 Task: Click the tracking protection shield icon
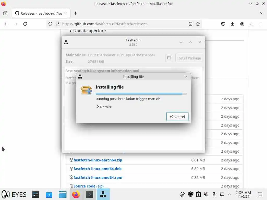click(50, 24)
